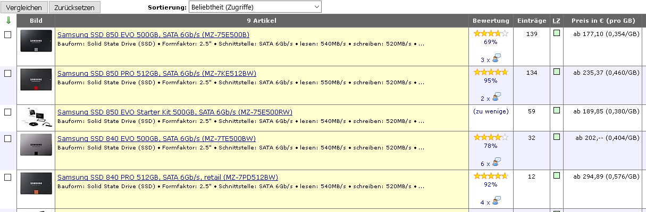Click the green down arrow sort icon
Viewport: 646px width, 212px height.
pos(8,21)
